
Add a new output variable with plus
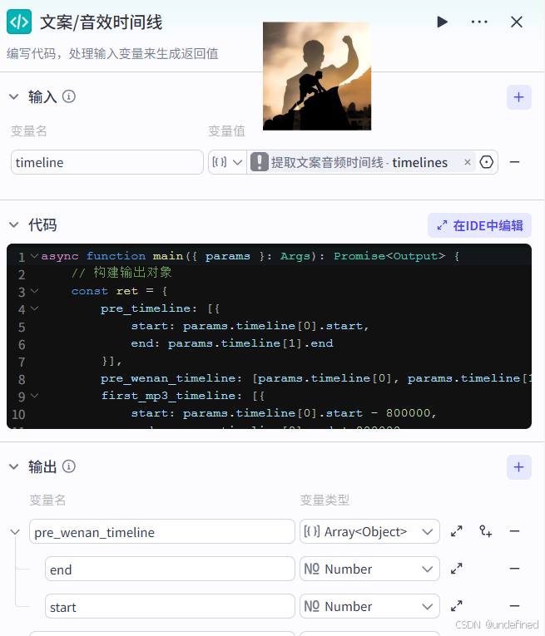pyautogui.click(x=518, y=467)
